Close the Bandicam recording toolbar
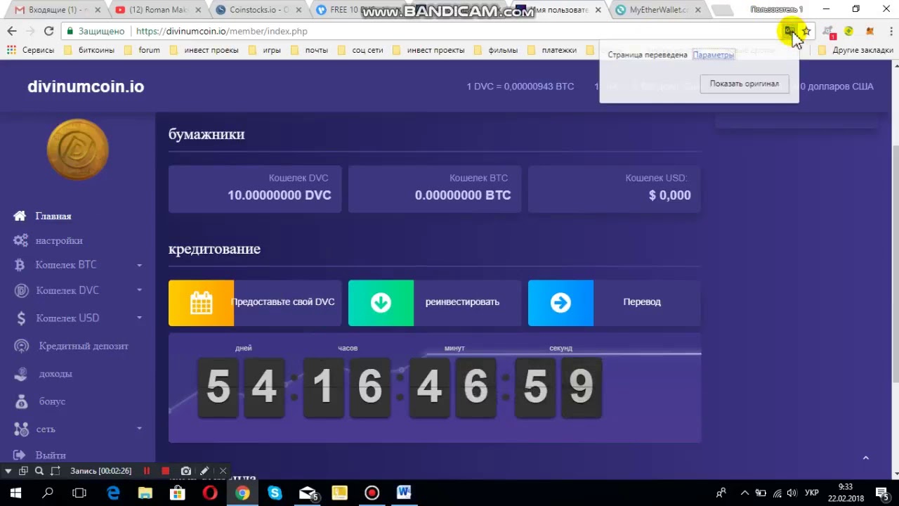Screen dimensions: 899x506 (223, 471)
